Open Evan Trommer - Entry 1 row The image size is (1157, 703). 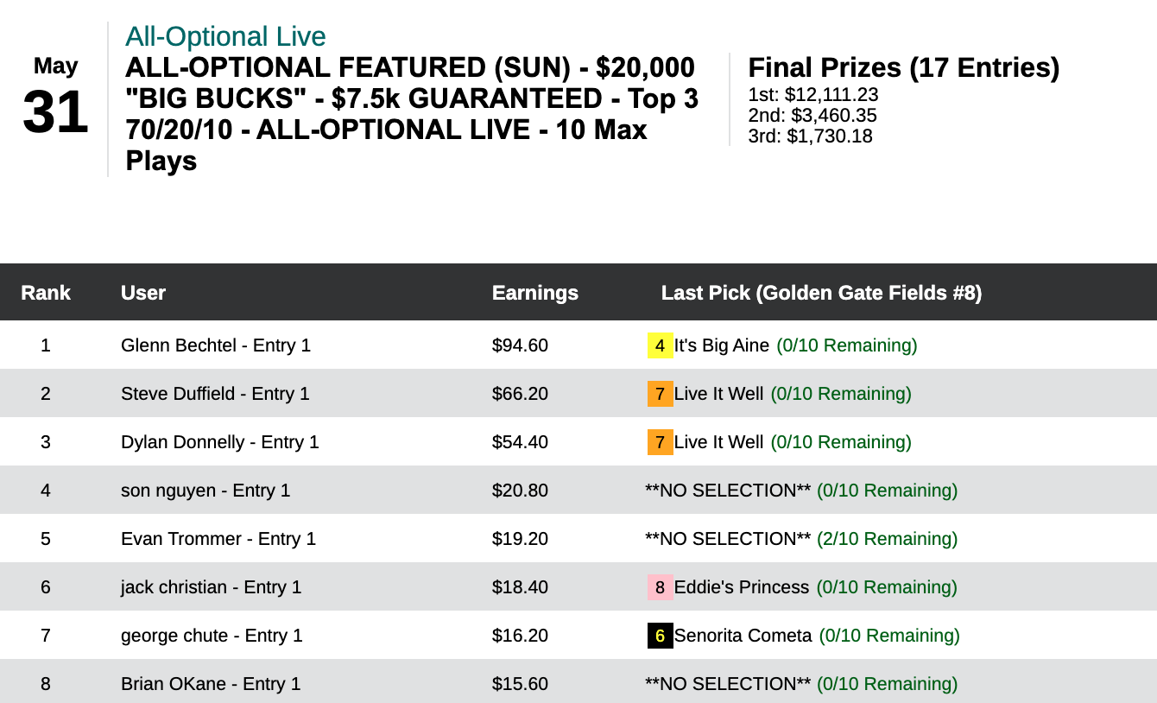pos(218,539)
